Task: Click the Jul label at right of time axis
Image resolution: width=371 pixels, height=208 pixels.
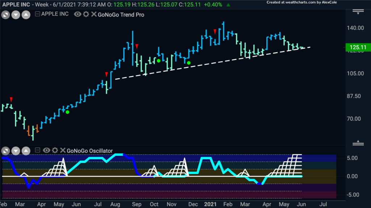Action: click(x=323, y=204)
